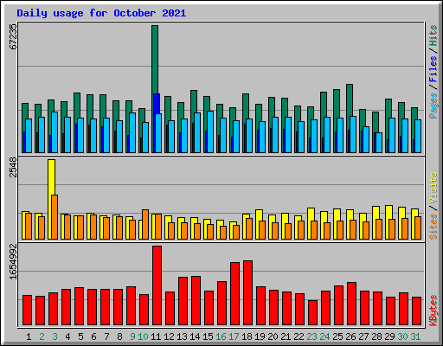Image resolution: width=443 pixels, height=346 pixels.
Task: Click day label 12 on the x-axis
Action: coord(169,336)
